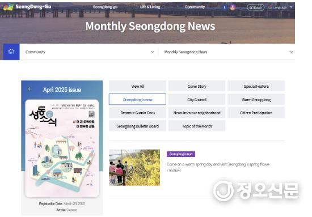The height and width of the screenshot is (217, 312).
Task: Expand the Community breadcrumb dropdown
Action: [x=89, y=52]
